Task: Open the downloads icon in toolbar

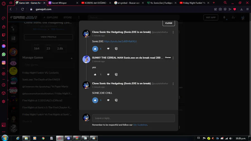Action: pos(242,9)
